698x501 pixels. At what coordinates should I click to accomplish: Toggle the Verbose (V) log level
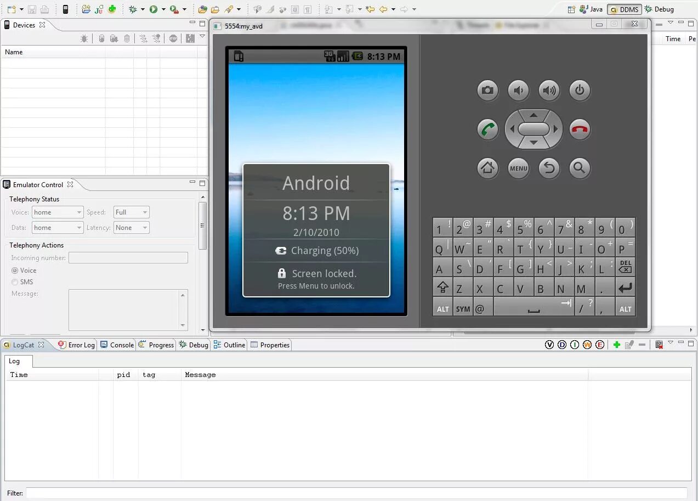[x=549, y=345]
